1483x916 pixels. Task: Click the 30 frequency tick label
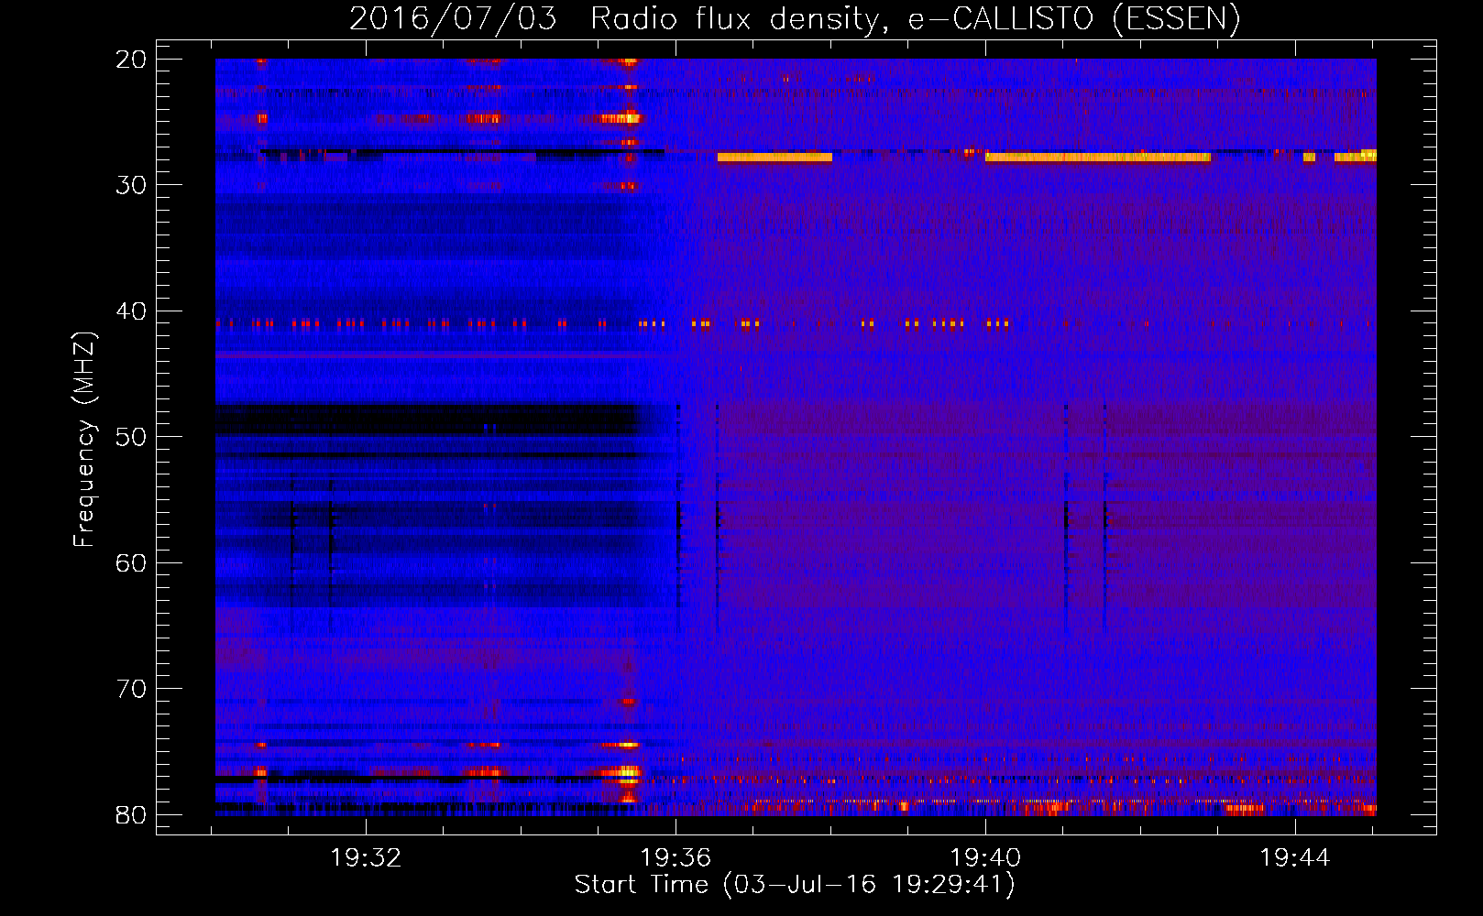point(131,185)
